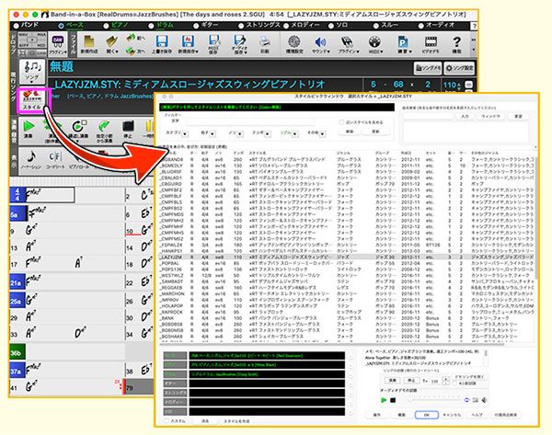Screen dimensions: 552x435
Task: Click the ビデオデモ film icon
Action: (431, 44)
